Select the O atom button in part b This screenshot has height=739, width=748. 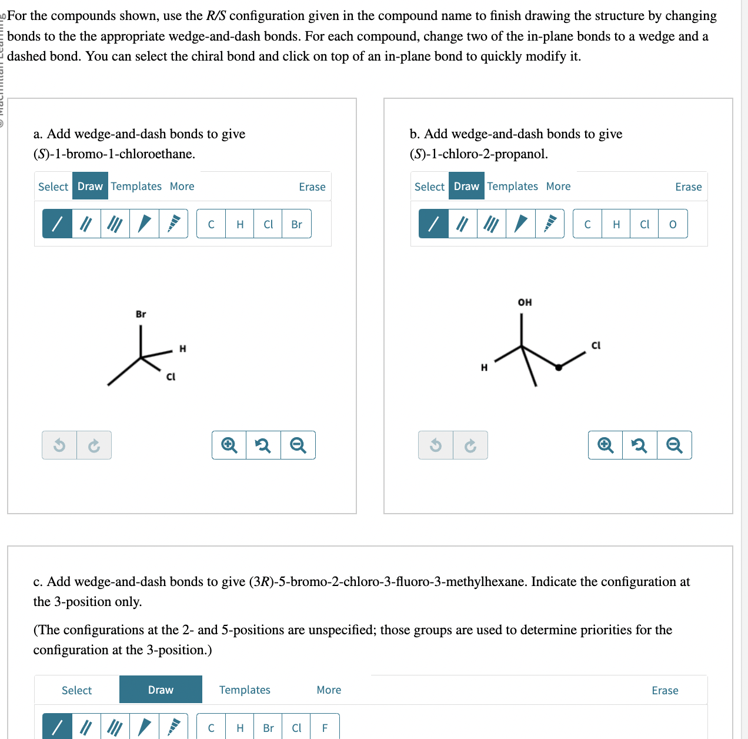click(672, 224)
